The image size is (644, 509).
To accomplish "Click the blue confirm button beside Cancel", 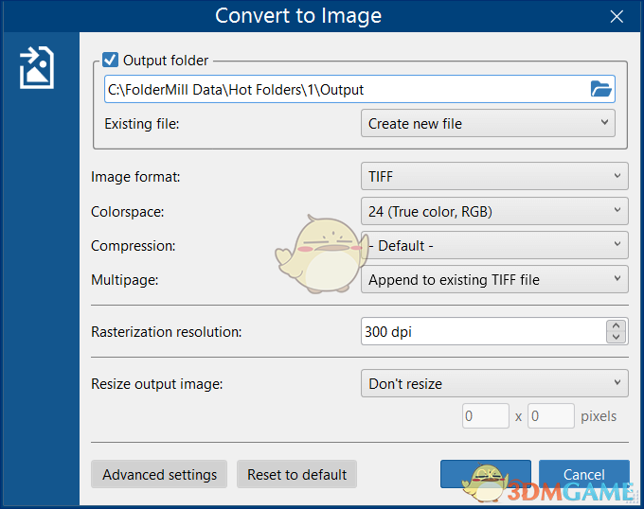I will (485, 474).
